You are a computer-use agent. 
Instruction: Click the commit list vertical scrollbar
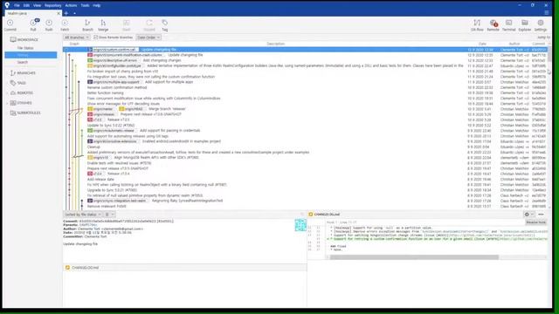click(549, 55)
